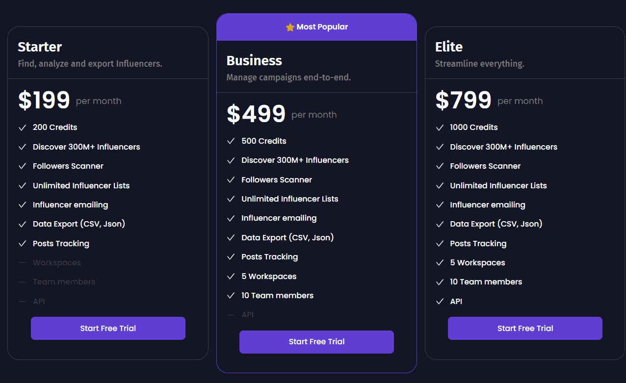Click the star icon on the Most Popular badge

[x=289, y=27]
